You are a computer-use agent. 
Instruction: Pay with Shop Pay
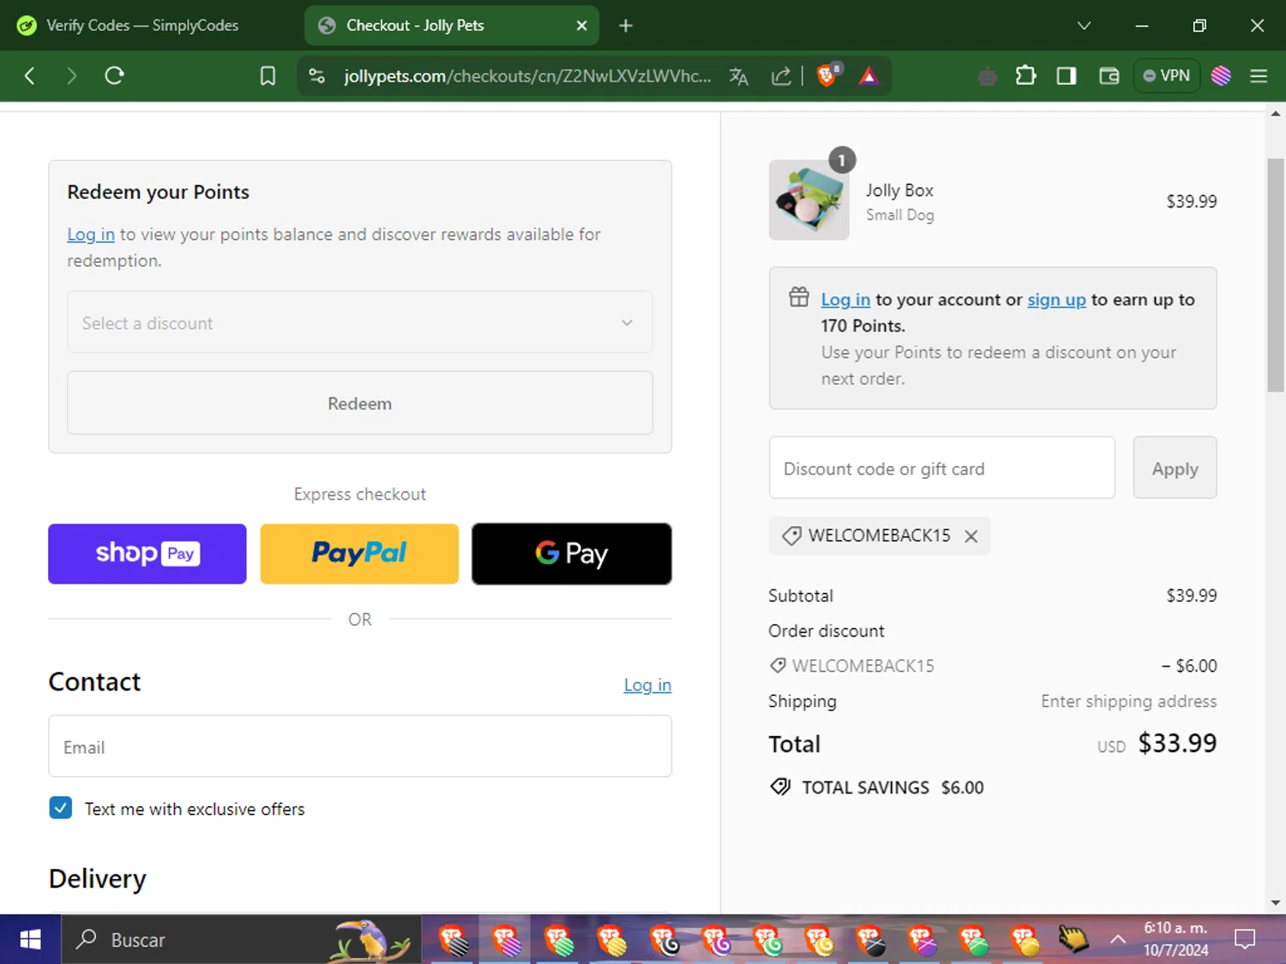147,554
